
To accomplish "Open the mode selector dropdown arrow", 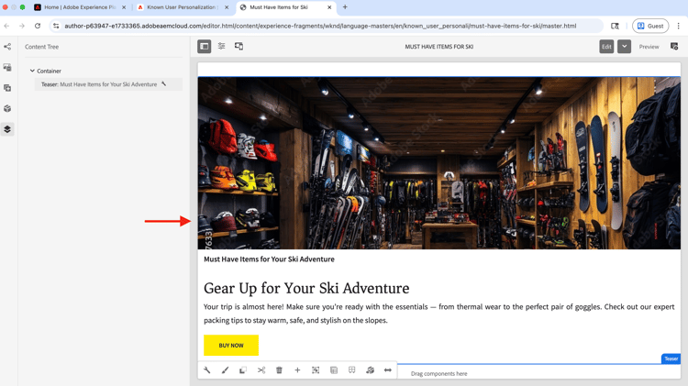I will [x=624, y=47].
